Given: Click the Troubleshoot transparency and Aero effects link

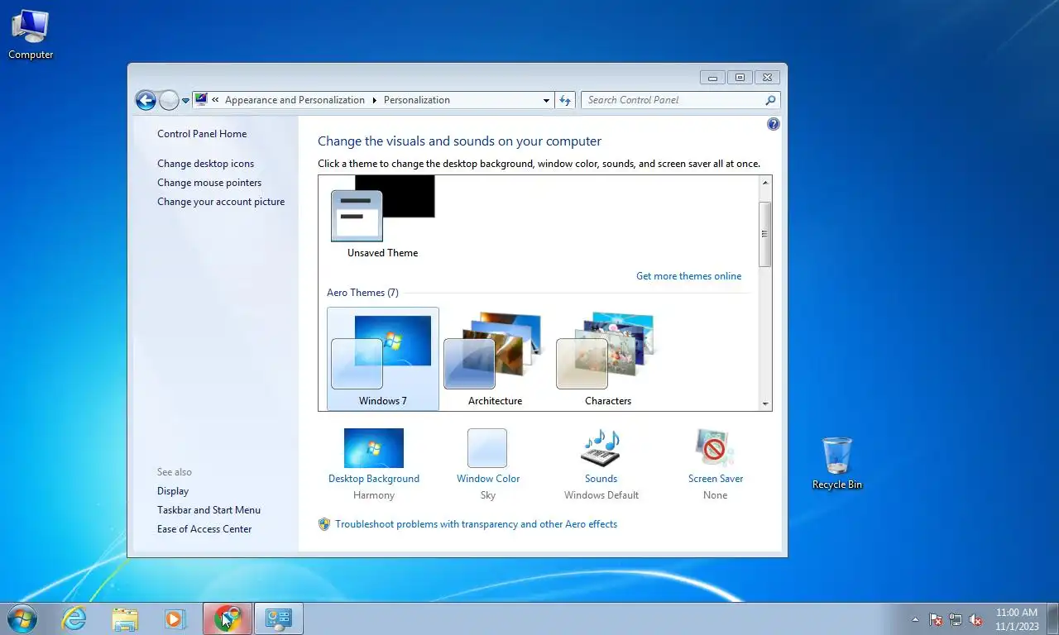Looking at the screenshot, I should coord(476,524).
